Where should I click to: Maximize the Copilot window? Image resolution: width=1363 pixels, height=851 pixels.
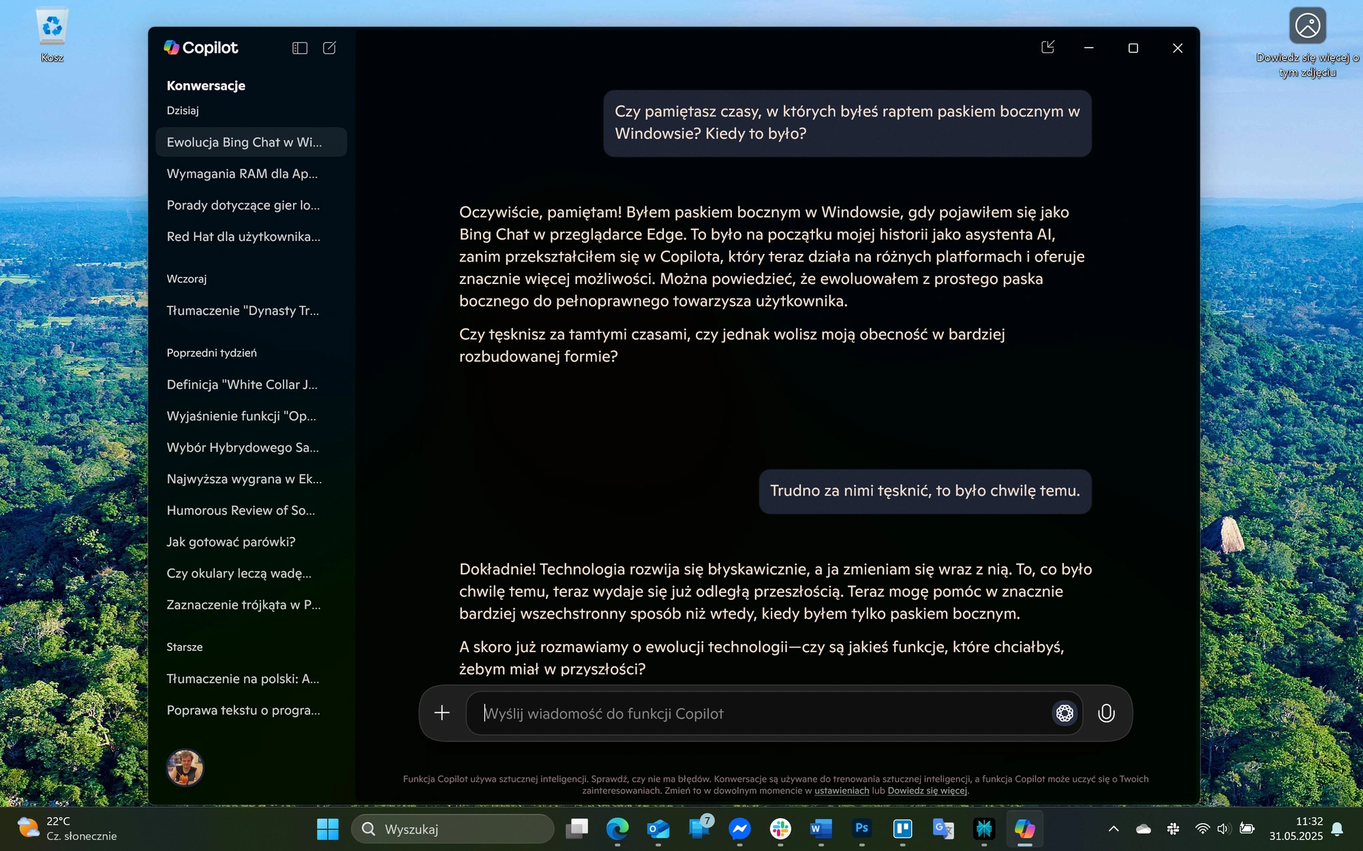coord(1133,48)
